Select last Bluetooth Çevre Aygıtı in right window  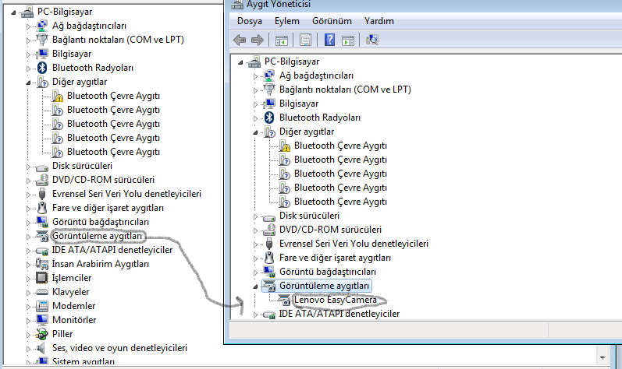(340, 202)
